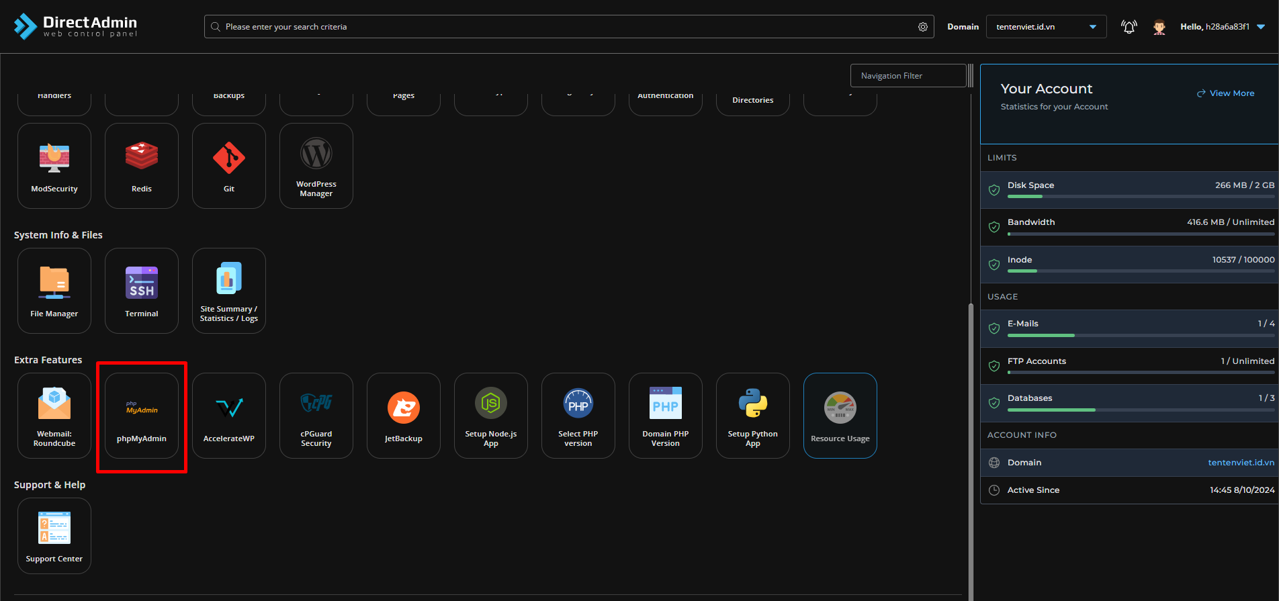Open the tentenviet.id.vn domain dropdown
The image size is (1279, 601).
(1046, 27)
